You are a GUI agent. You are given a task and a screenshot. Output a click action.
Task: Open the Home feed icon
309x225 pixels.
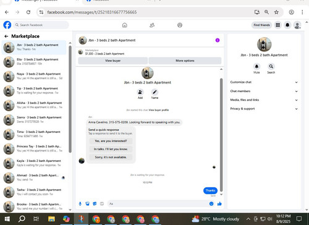tap(125, 25)
